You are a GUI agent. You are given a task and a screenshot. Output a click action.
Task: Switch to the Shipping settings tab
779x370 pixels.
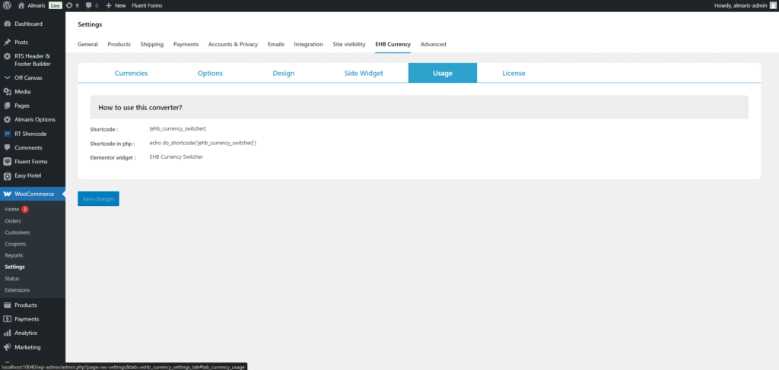click(x=152, y=44)
